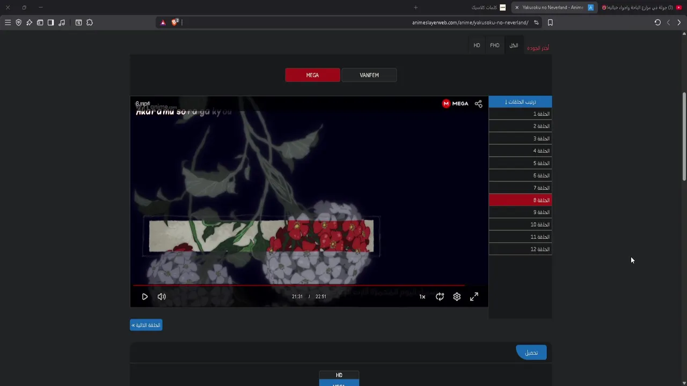687x386 pixels.
Task: Open episode الحلقة 4
Action: 520,151
